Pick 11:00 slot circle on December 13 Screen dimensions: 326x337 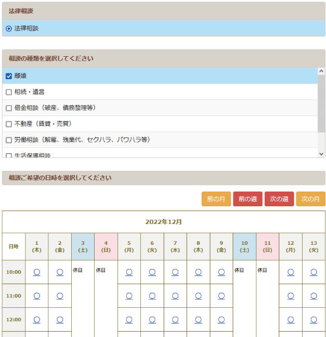pos(314,296)
